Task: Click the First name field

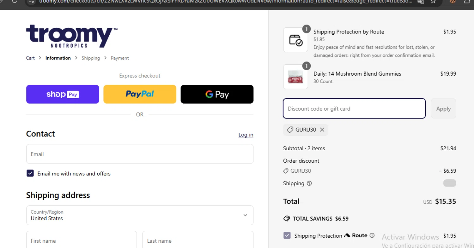Action: (82, 239)
